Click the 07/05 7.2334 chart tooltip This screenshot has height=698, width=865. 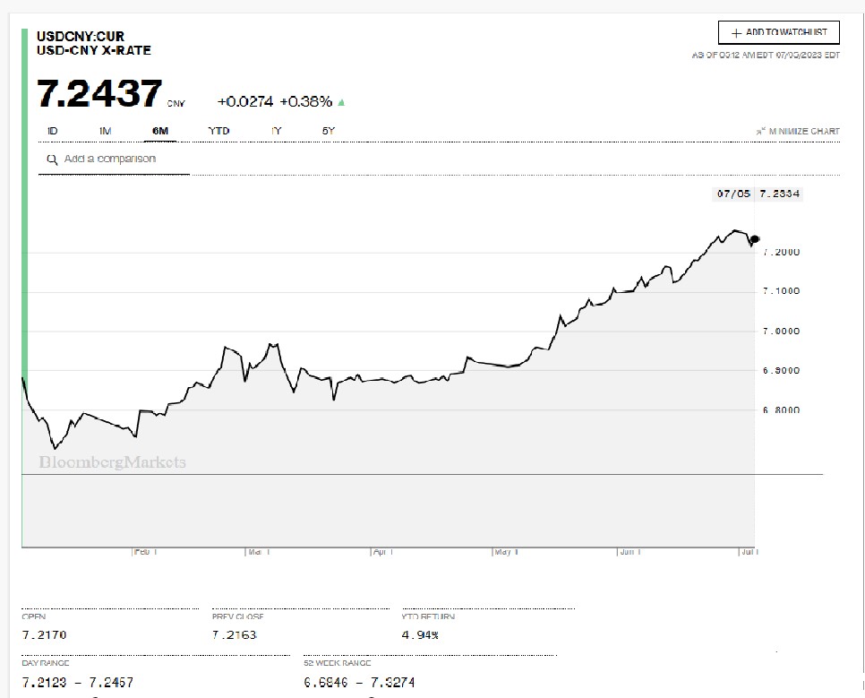pos(758,194)
